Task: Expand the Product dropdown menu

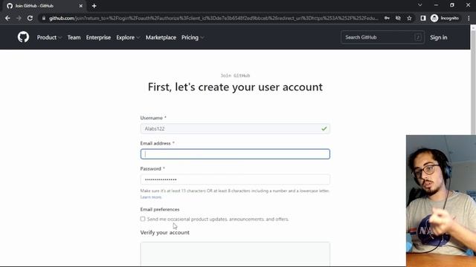Action: point(49,38)
